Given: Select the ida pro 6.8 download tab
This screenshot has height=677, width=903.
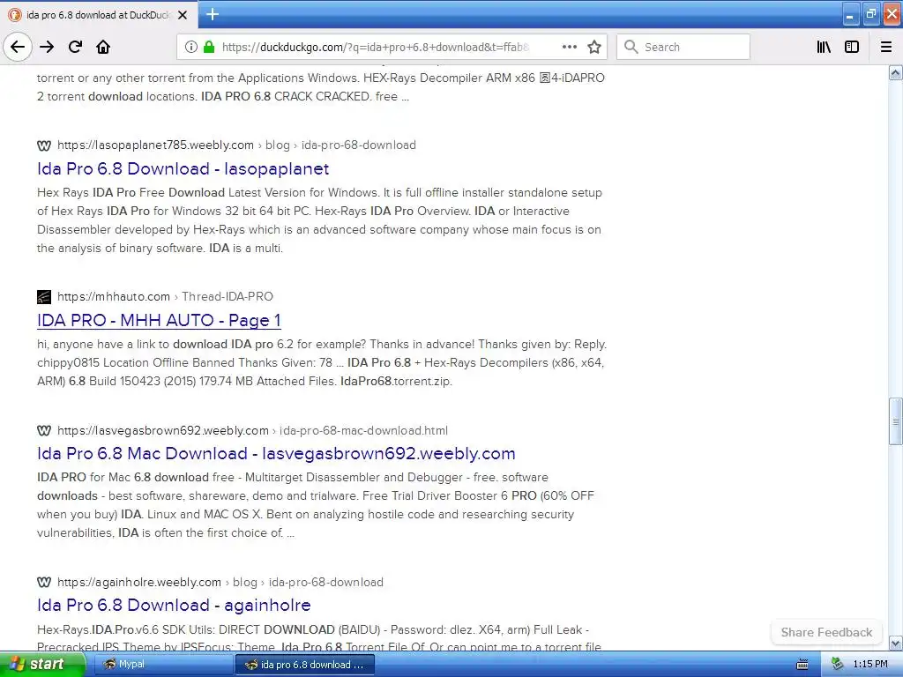Looking at the screenshot, I should (99, 15).
